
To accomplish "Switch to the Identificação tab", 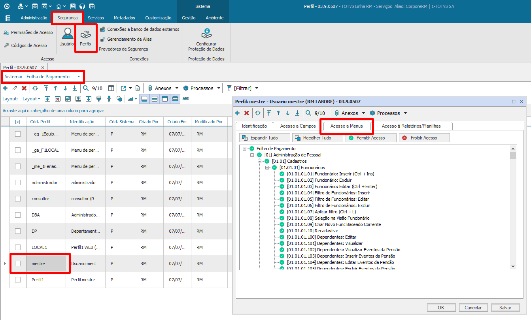I will tap(255, 126).
